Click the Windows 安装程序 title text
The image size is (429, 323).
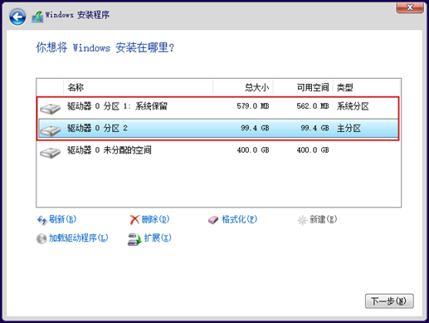(x=77, y=15)
